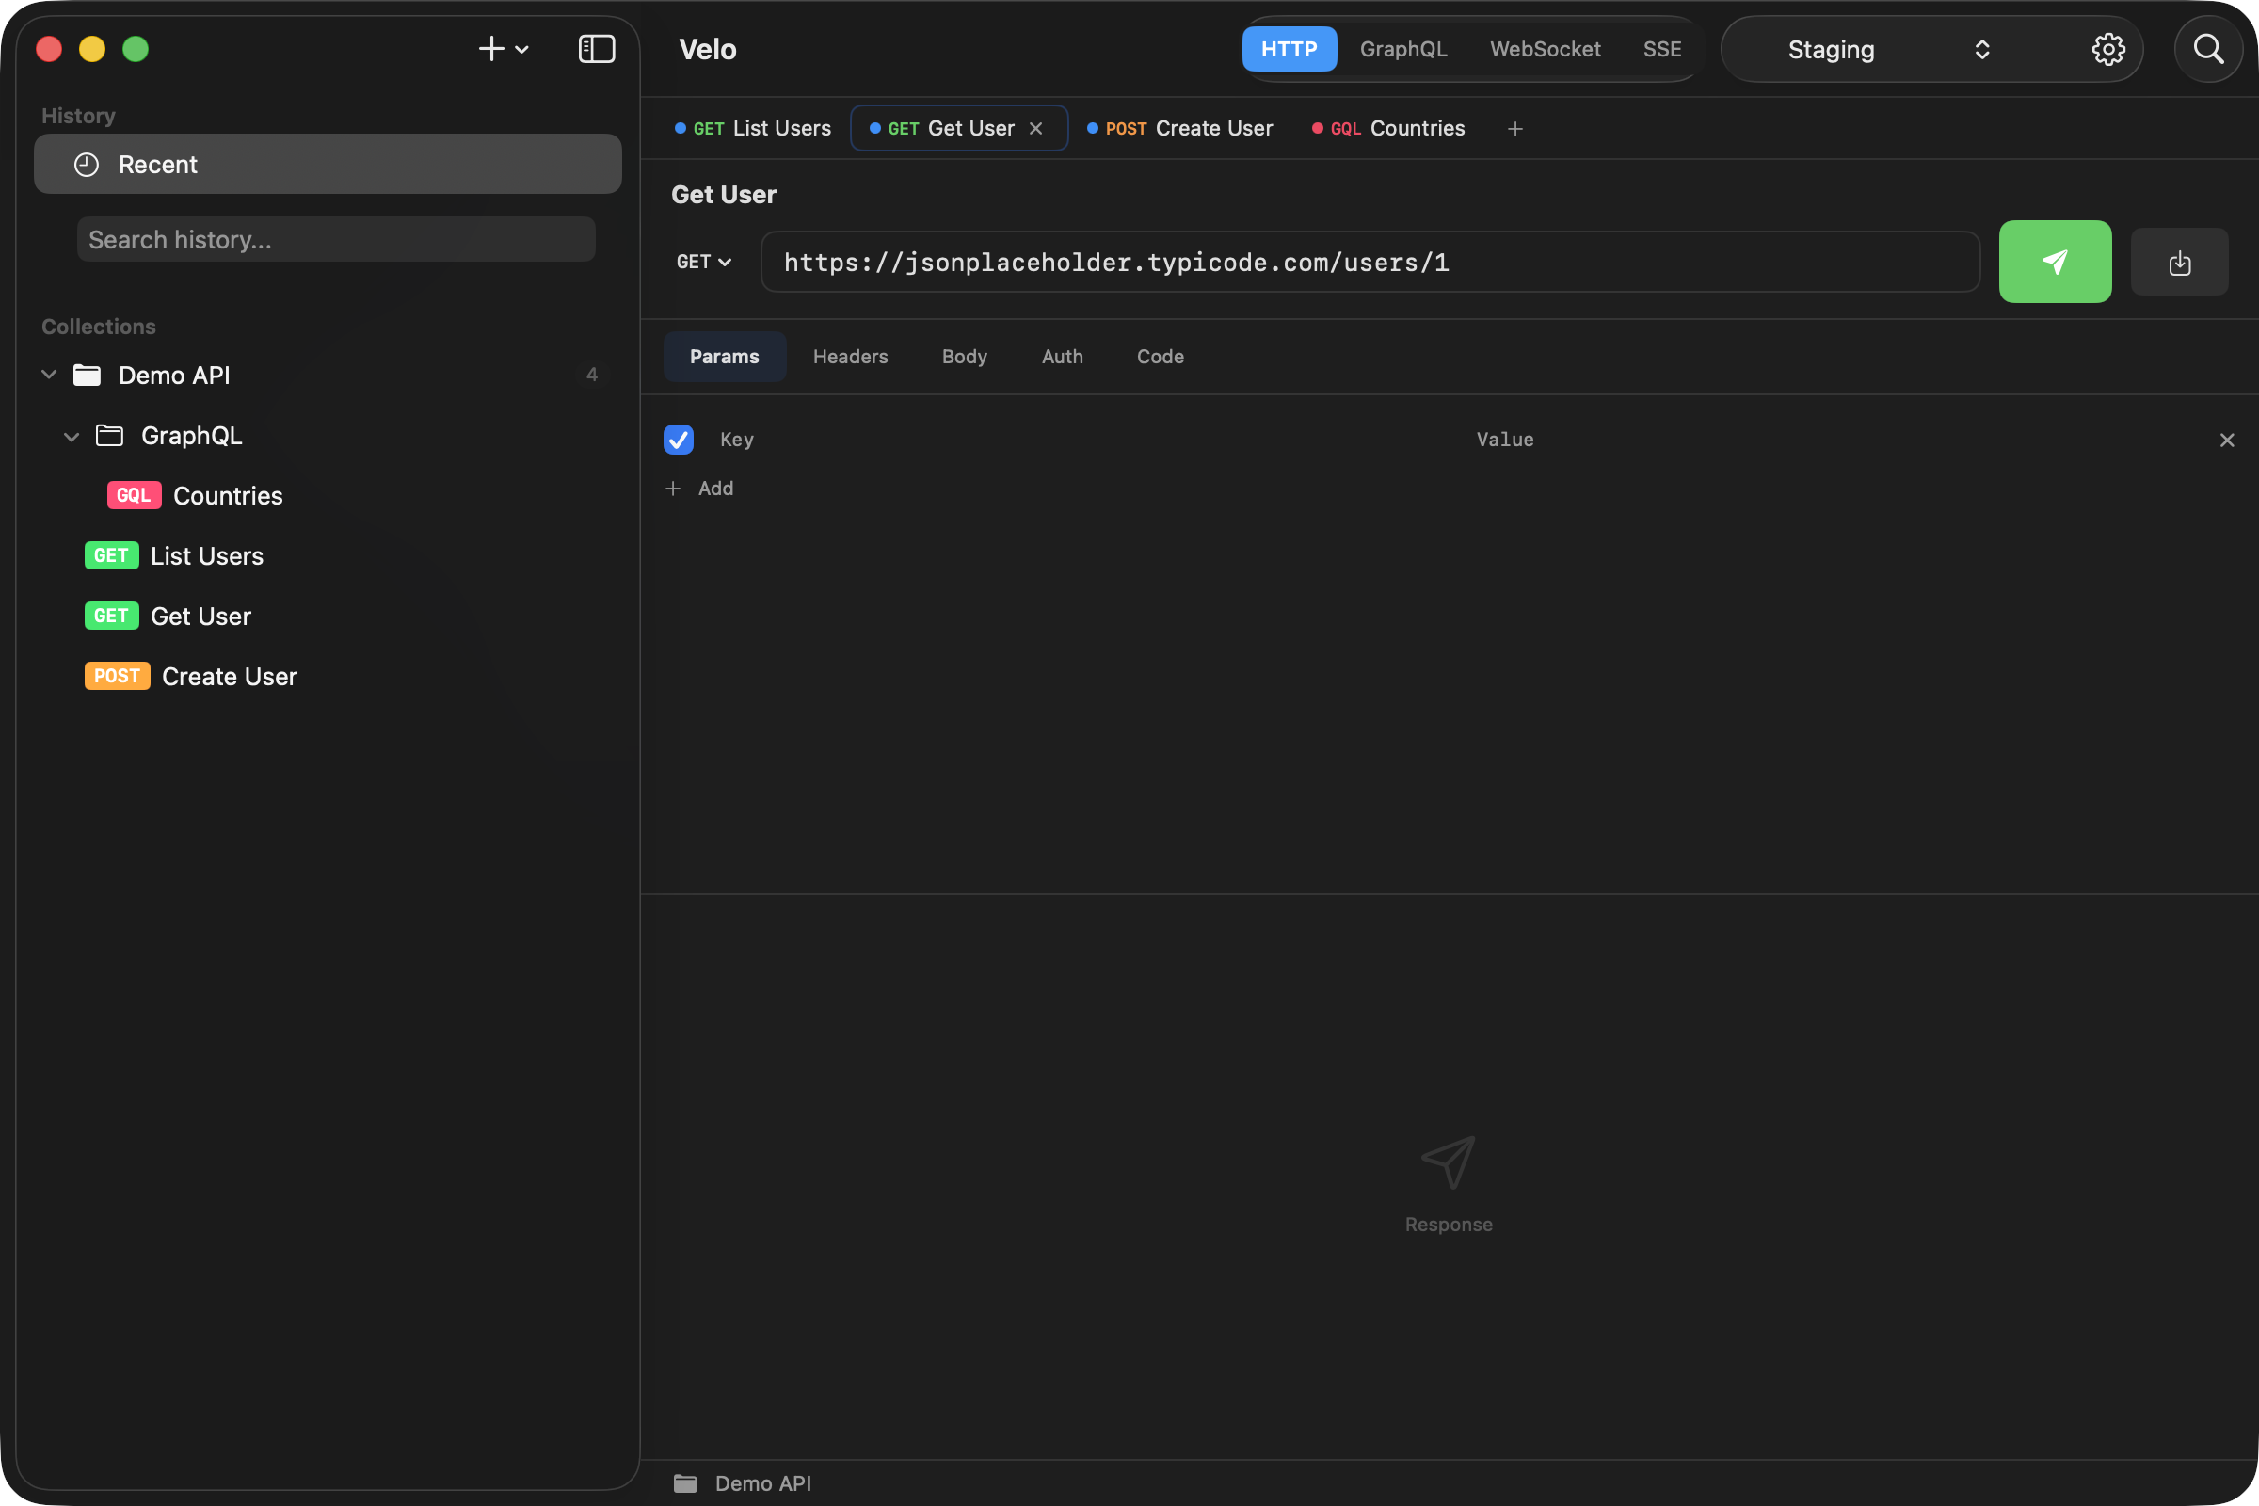Screen dimensions: 2259x1506
Task: Select Recent in History
Action: (328, 164)
